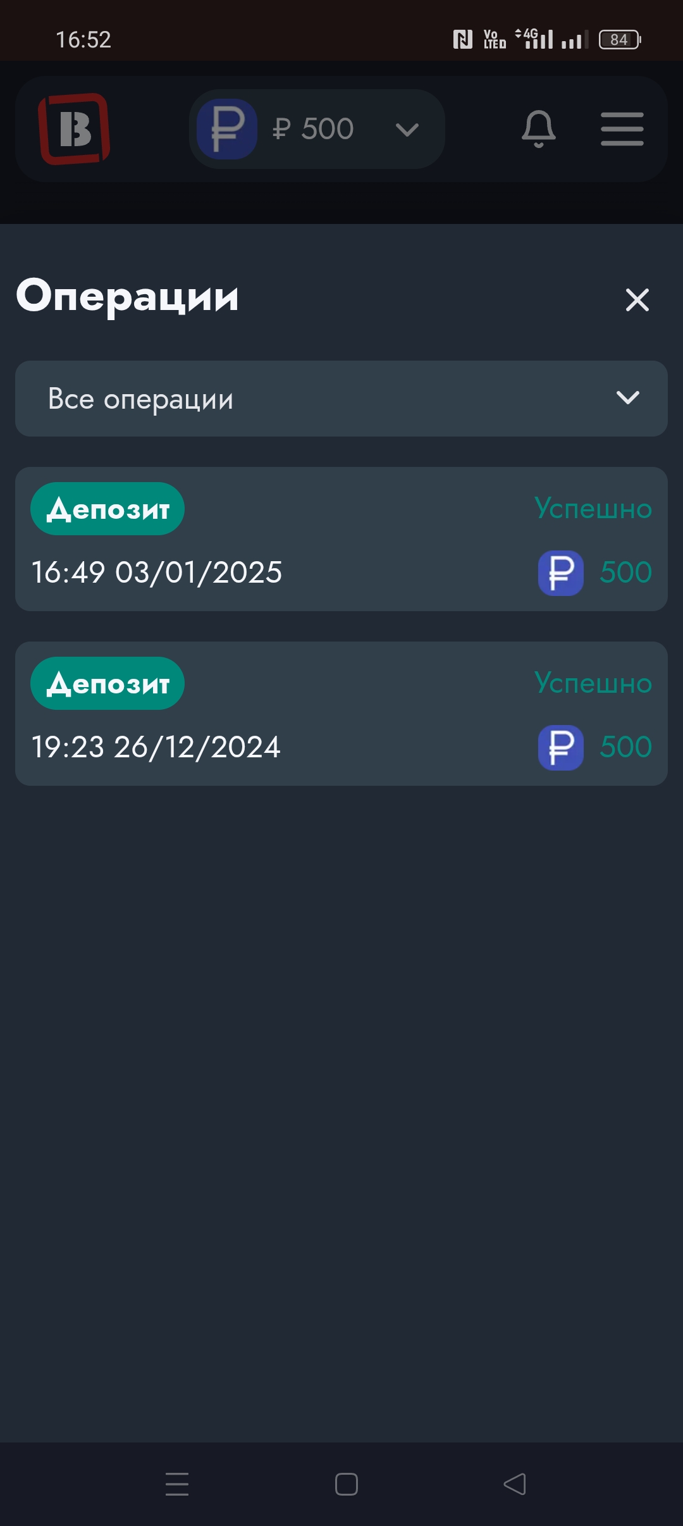Tap the Android back button
The image size is (683, 1526).
pos(515,1484)
